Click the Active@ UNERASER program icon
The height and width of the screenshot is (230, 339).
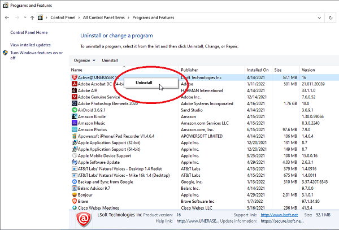coord(75,77)
